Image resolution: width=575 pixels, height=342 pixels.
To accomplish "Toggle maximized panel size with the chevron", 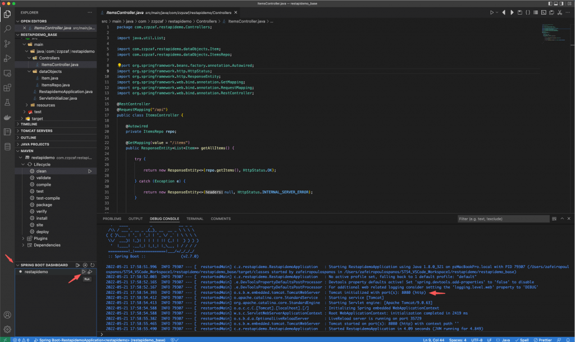I will point(562,219).
